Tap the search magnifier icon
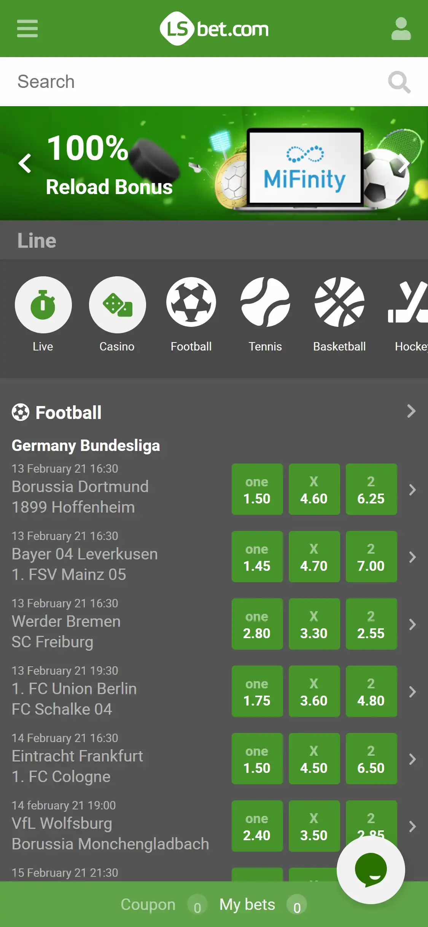The image size is (428, 927). pyautogui.click(x=399, y=82)
